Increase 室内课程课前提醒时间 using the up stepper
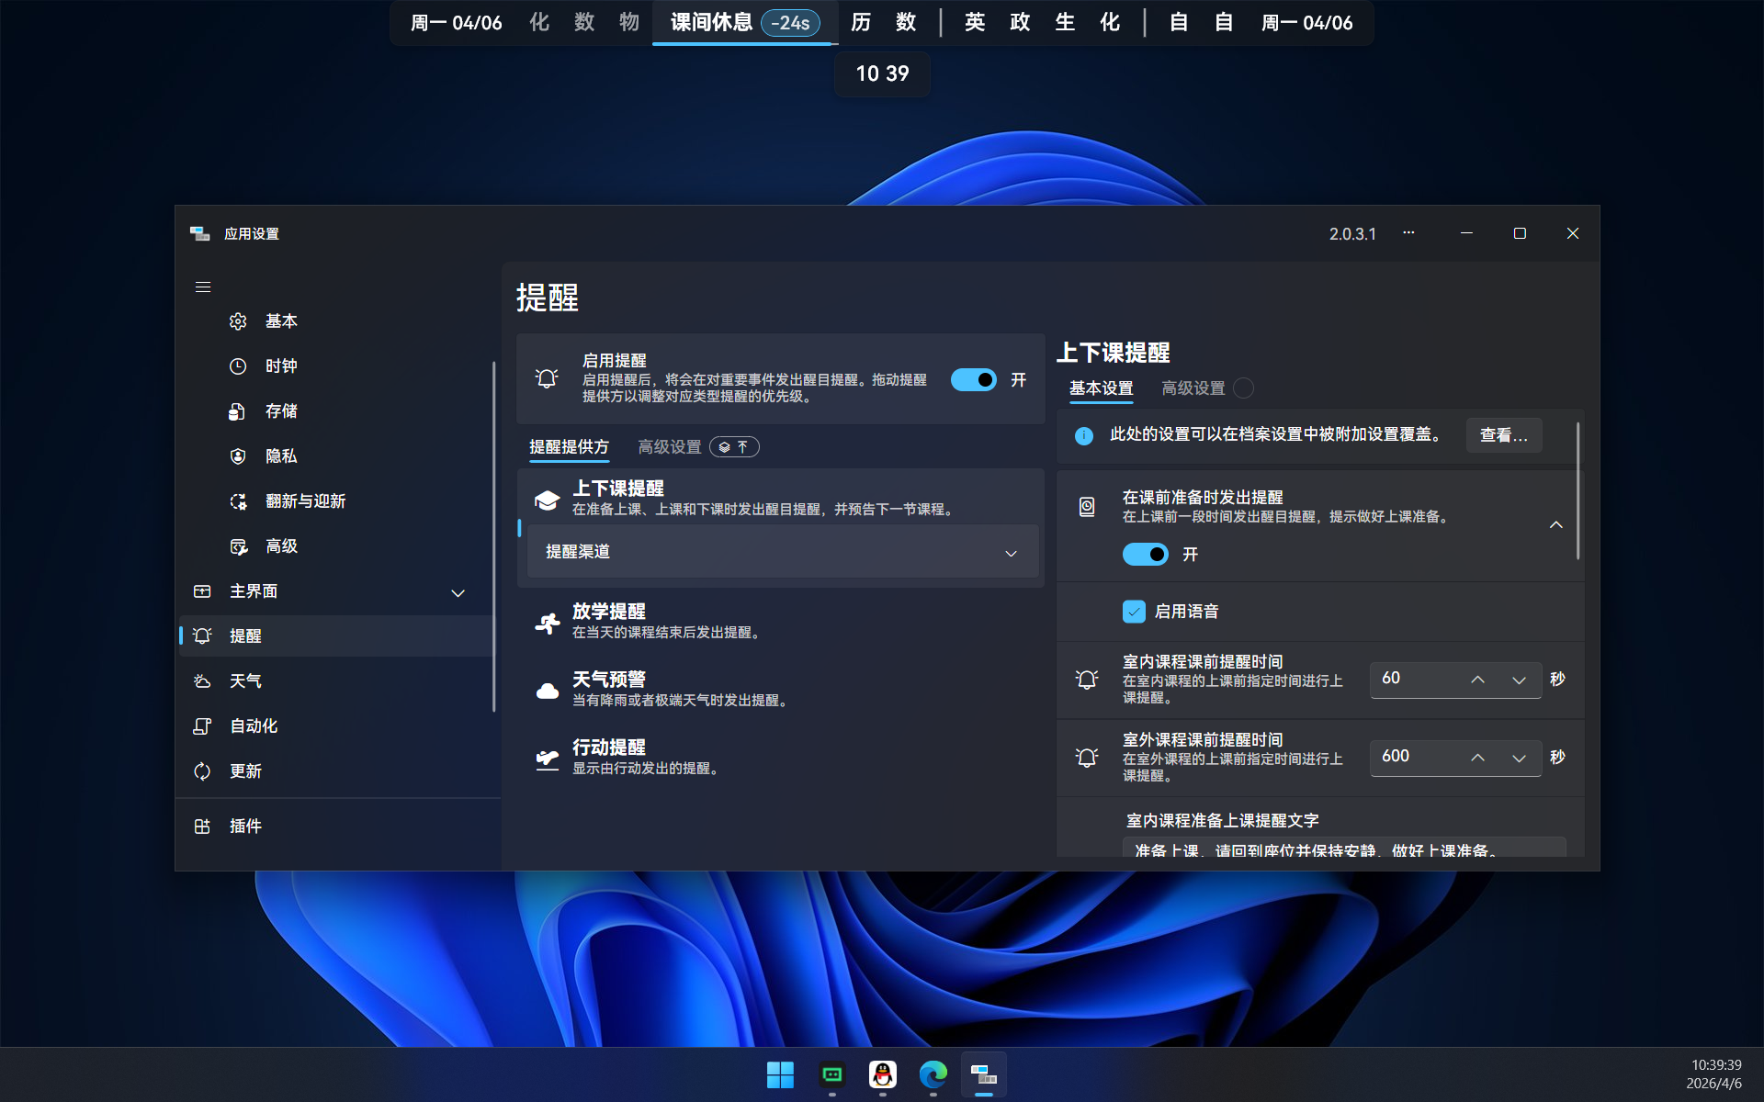The image size is (1764, 1102). [x=1477, y=680]
